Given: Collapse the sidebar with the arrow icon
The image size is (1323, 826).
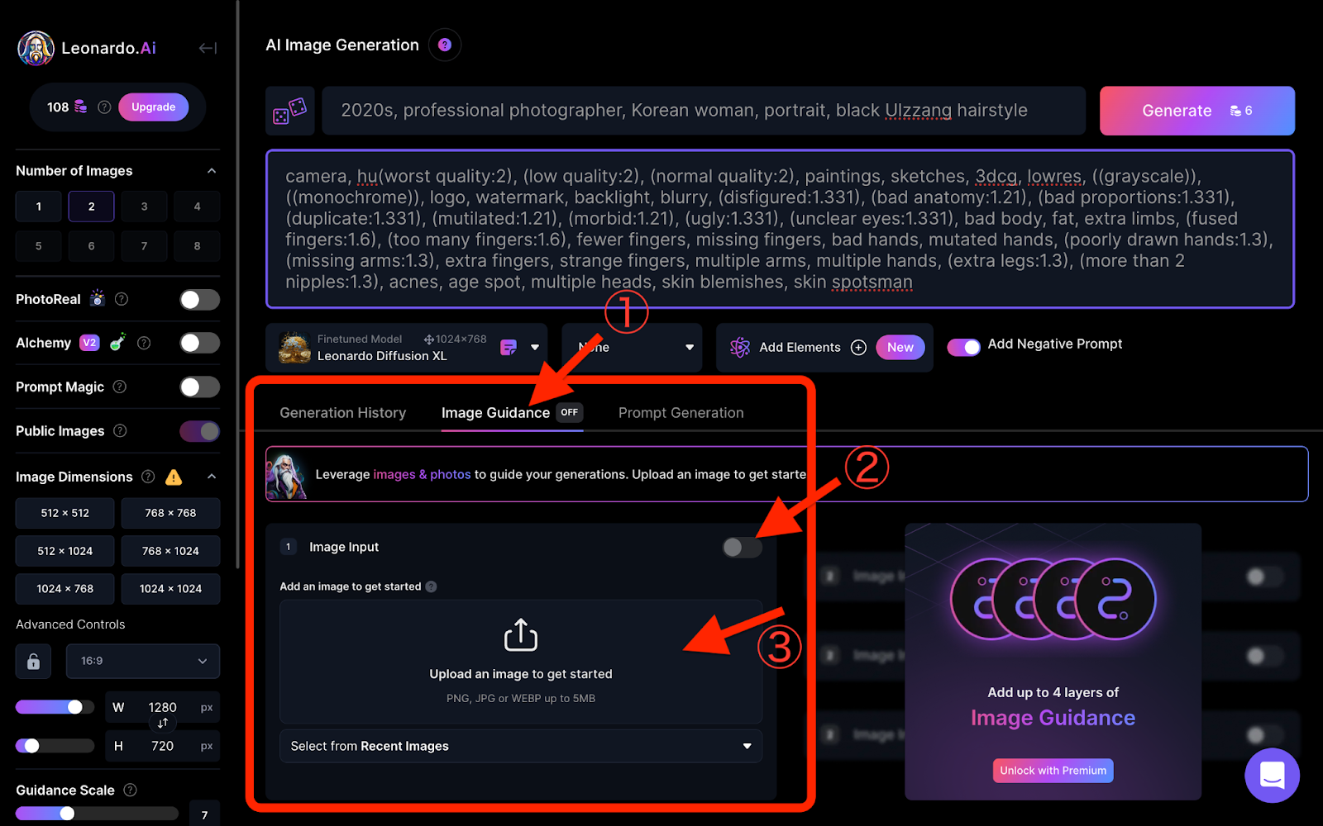Looking at the screenshot, I should pos(208,49).
